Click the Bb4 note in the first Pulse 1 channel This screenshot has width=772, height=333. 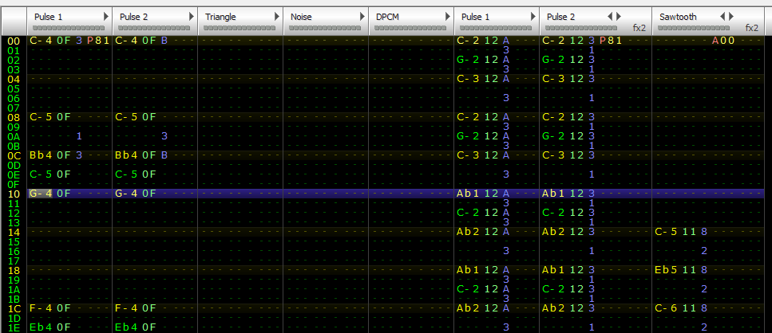pos(40,155)
